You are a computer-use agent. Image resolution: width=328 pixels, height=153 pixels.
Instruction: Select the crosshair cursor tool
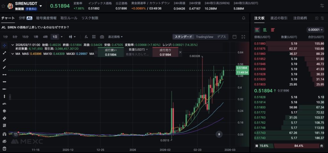tap(4, 45)
